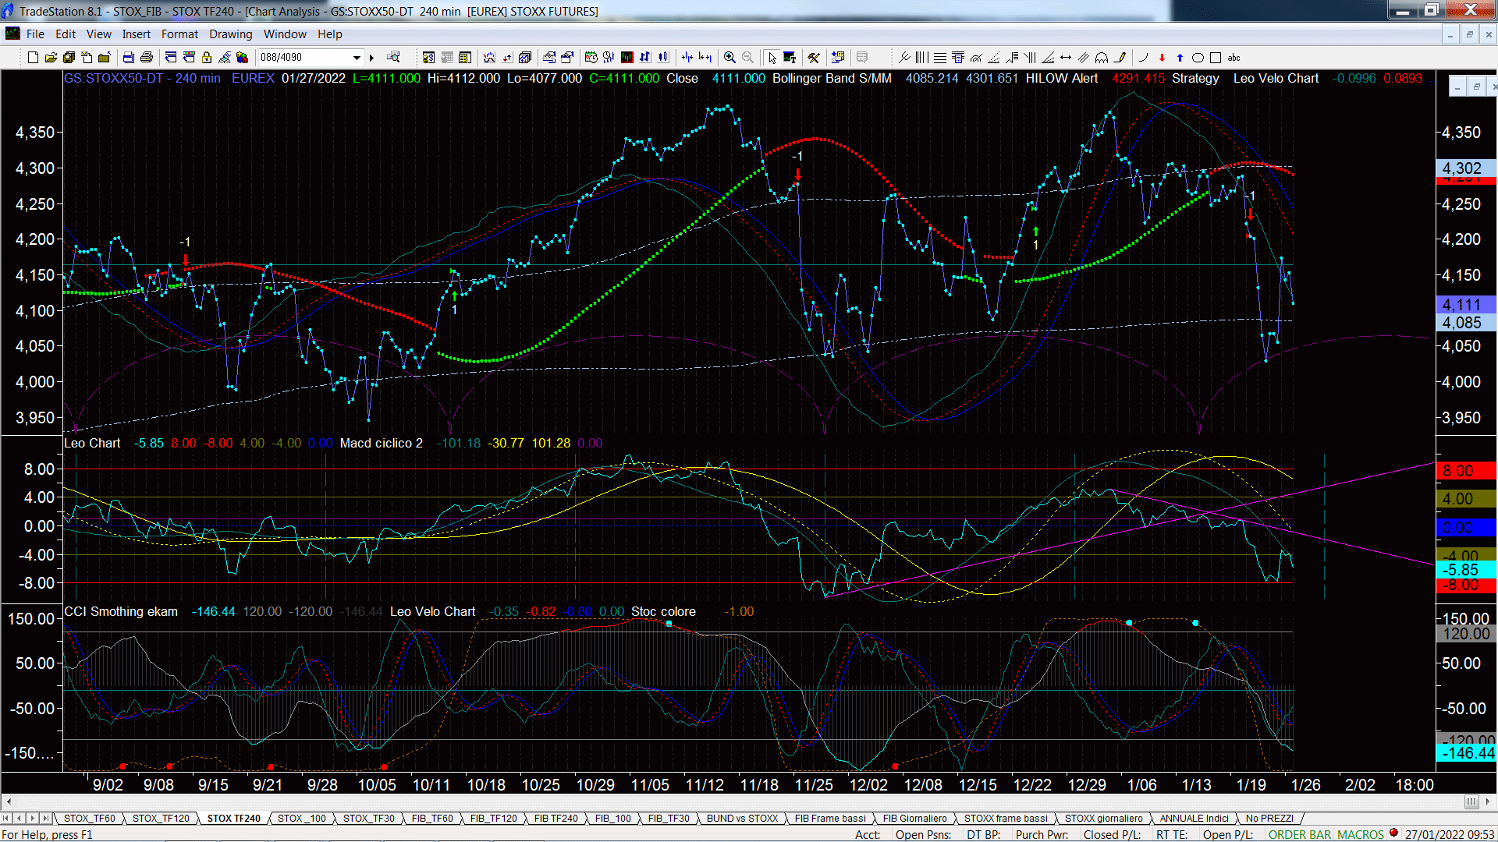
Task: Click the expand bar spacing icon
Action: point(705,58)
